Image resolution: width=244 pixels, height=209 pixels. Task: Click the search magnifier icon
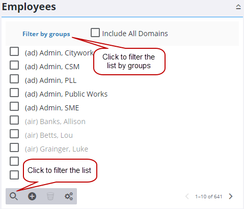[14, 196]
